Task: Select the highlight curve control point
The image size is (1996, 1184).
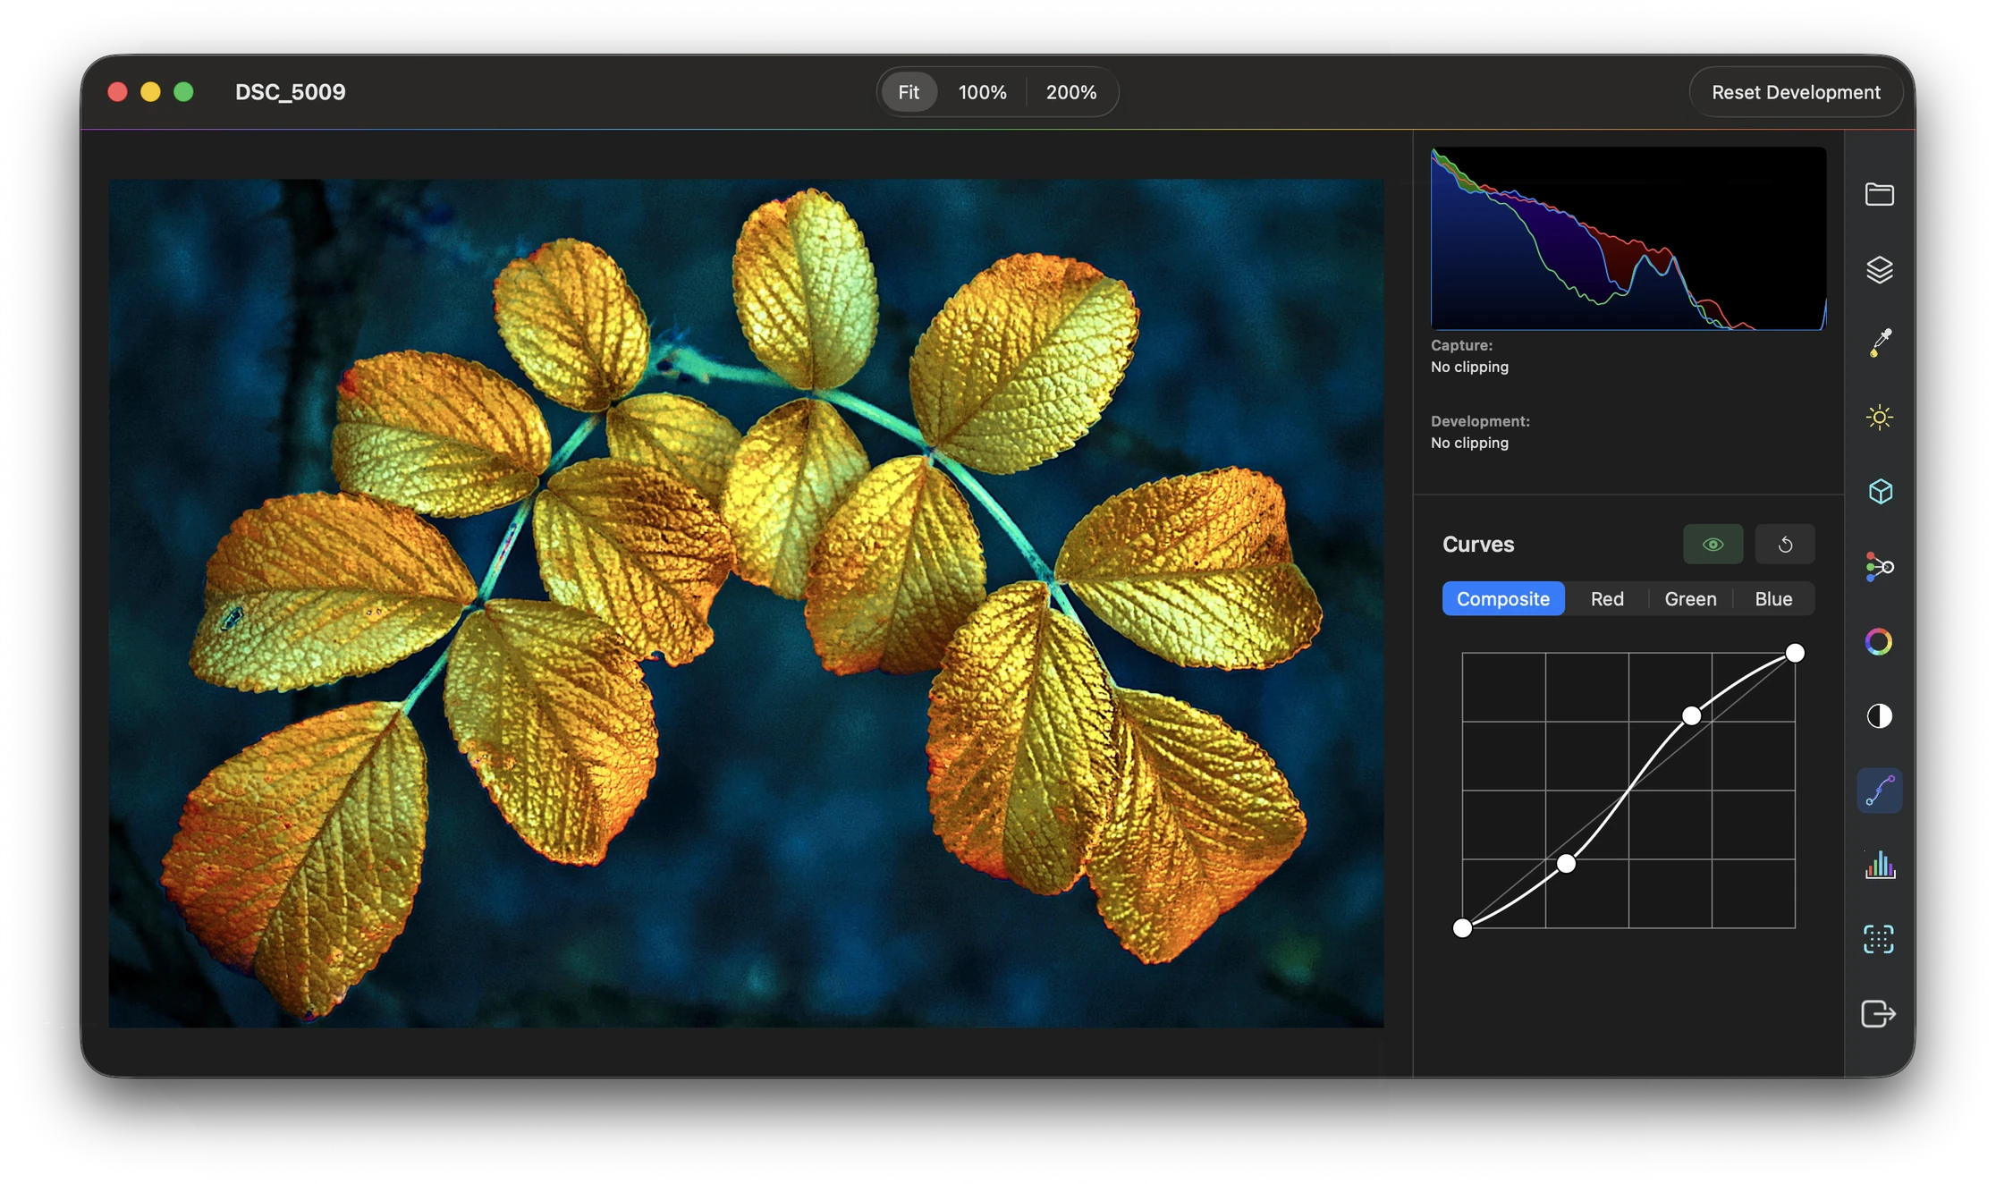Action: coord(1691,715)
